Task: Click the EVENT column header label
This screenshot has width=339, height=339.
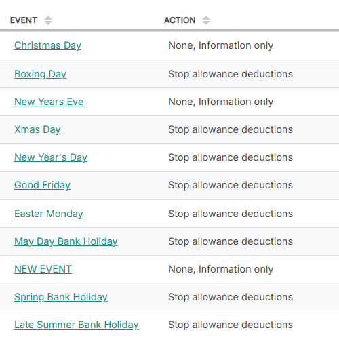Action: click(x=24, y=20)
